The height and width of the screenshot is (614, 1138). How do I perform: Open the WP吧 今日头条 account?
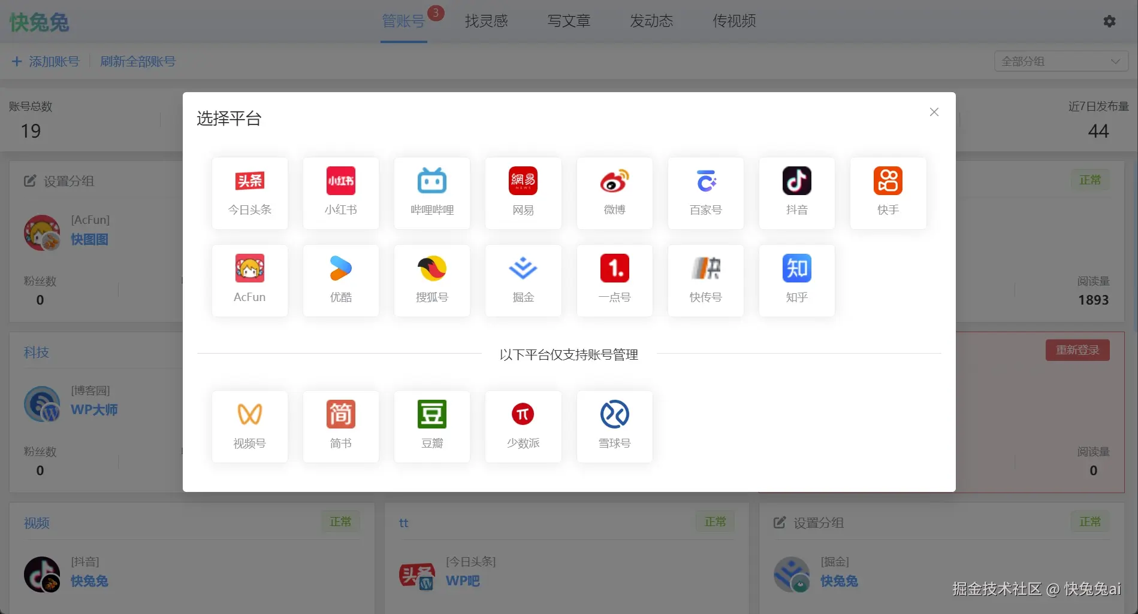click(x=463, y=581)
